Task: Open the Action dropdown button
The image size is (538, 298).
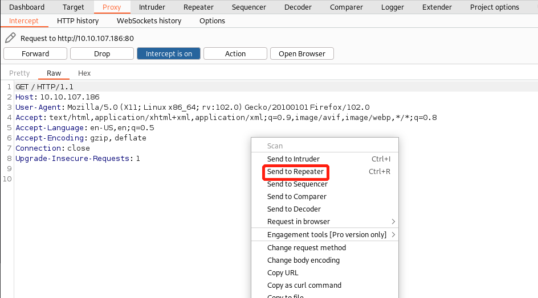Action: coord(235,53)
